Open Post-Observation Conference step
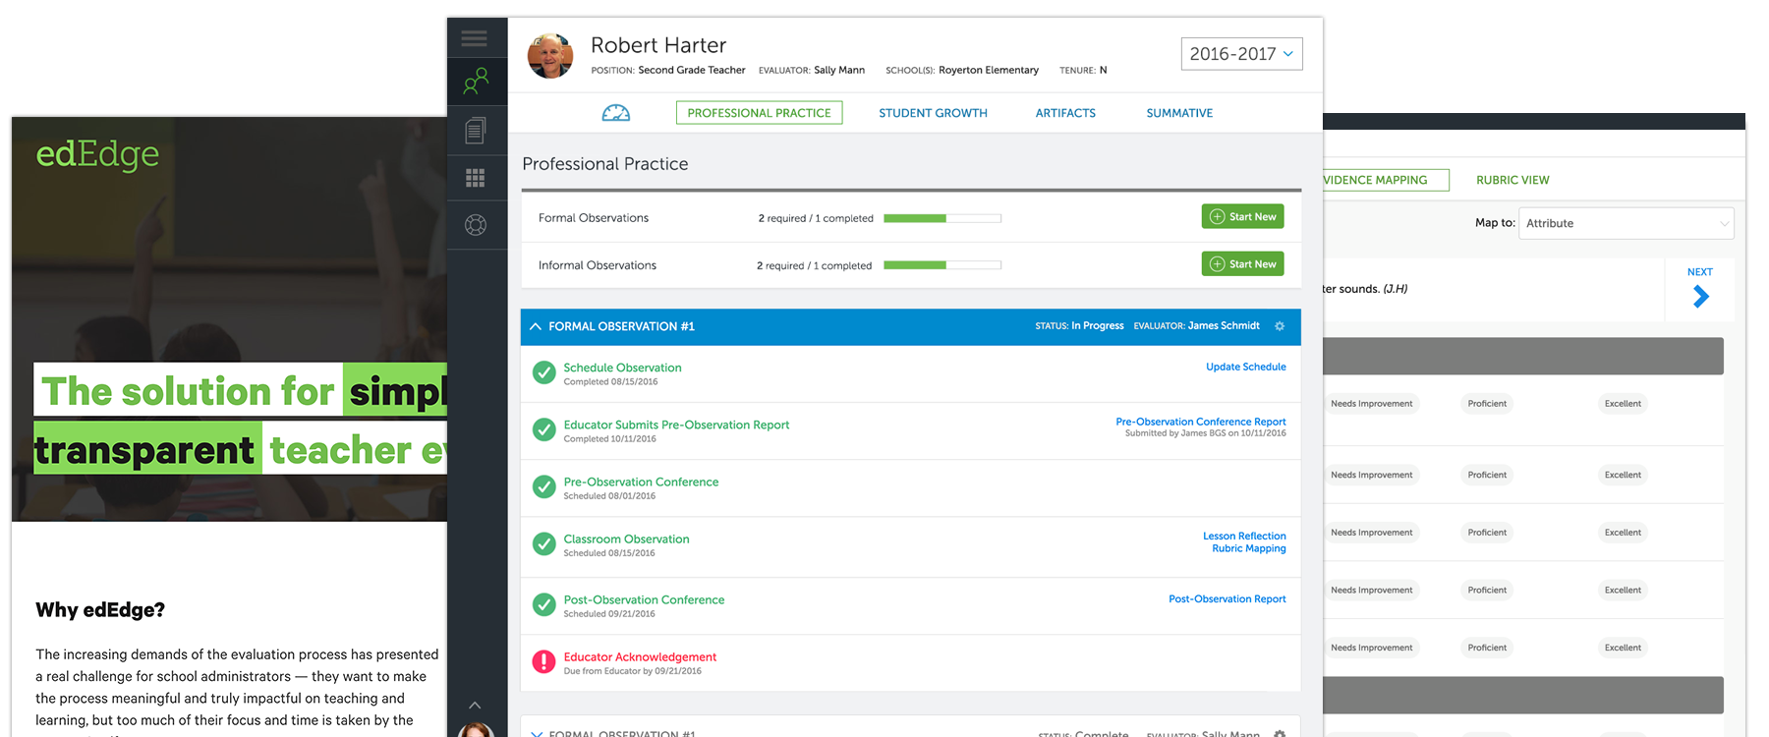1769x737 pixels. (644, 599)
